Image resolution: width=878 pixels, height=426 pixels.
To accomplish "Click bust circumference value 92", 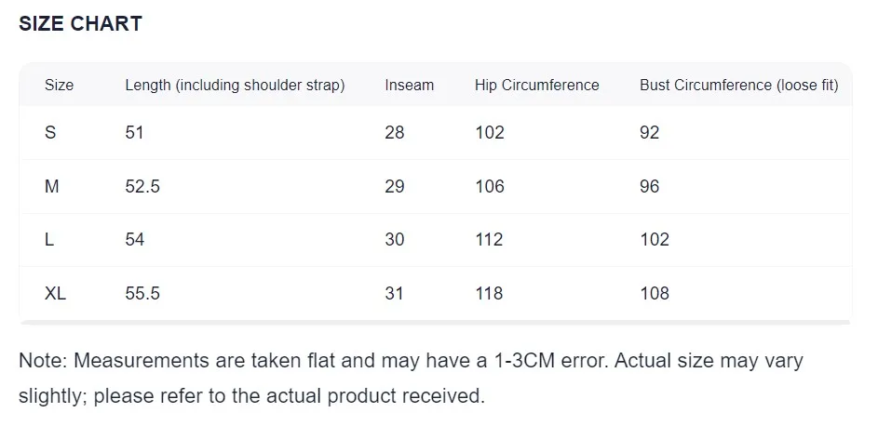I will pos(649,133).
